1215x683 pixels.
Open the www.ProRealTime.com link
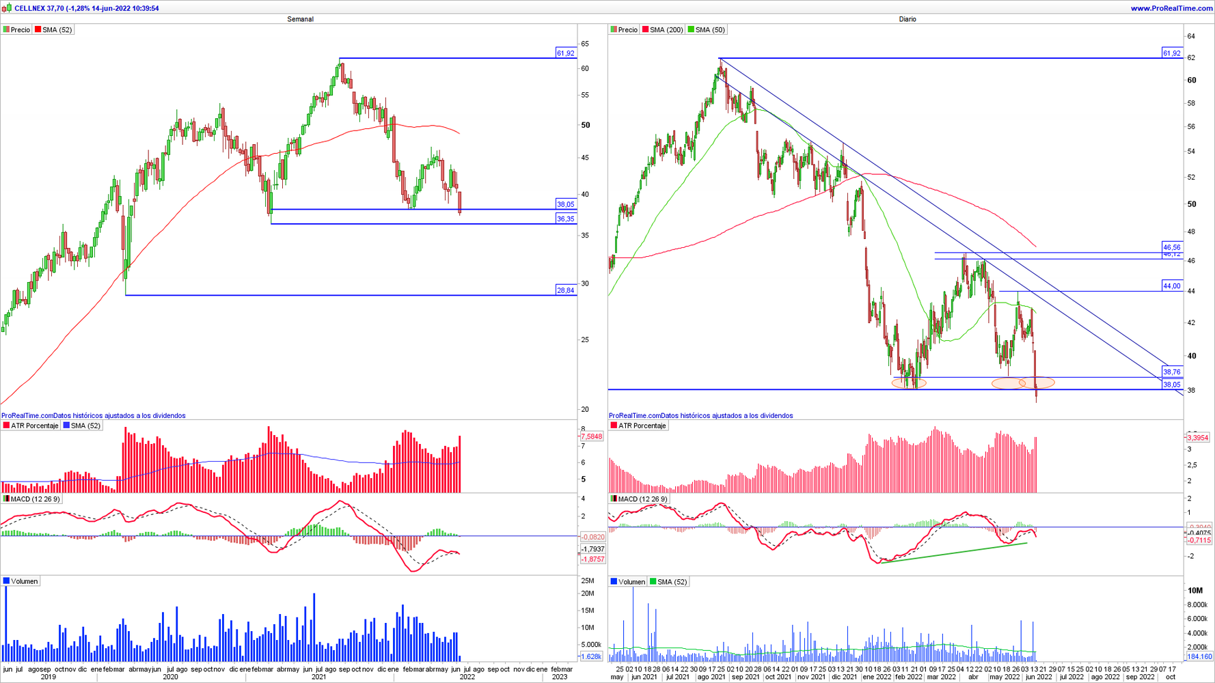pos(1171,8)
